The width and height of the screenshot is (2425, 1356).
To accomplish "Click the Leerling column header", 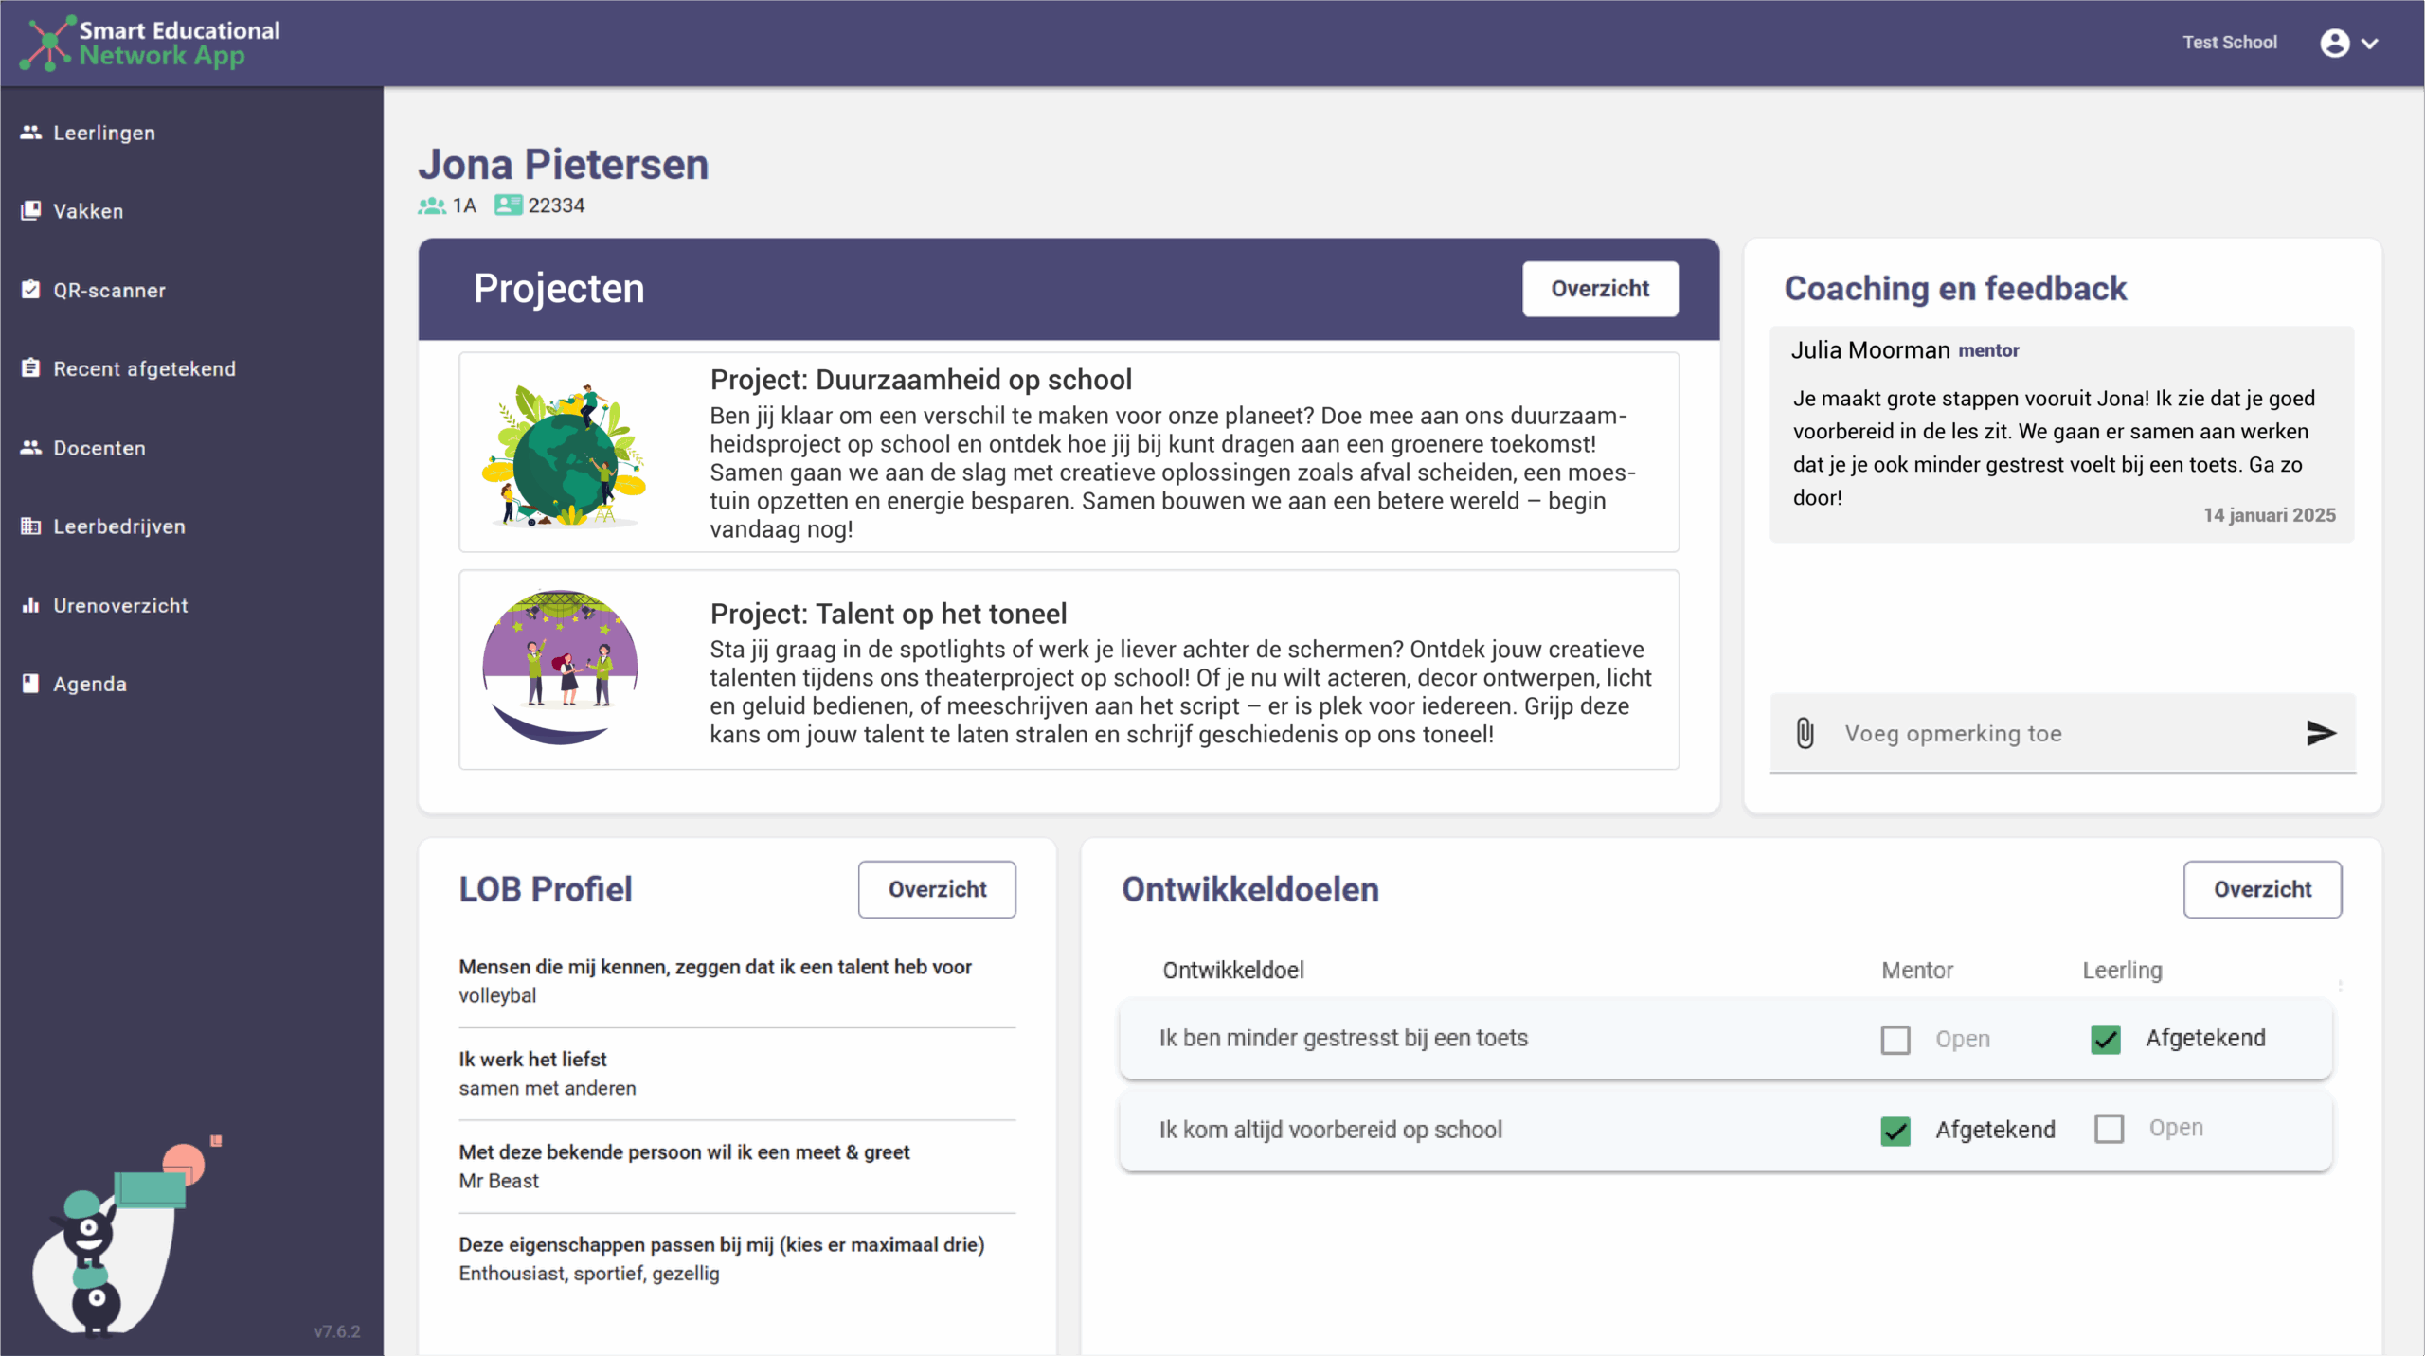I will 2122,971.
